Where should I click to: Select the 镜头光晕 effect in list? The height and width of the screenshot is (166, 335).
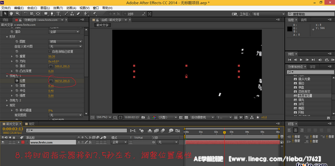[x=304, y=79]
